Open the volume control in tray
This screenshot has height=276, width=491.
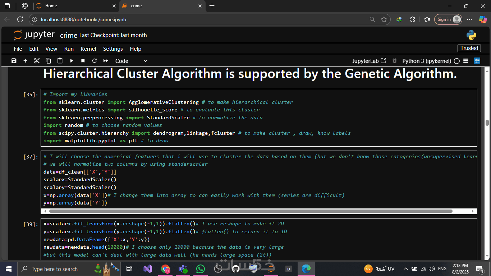(432, 269)
